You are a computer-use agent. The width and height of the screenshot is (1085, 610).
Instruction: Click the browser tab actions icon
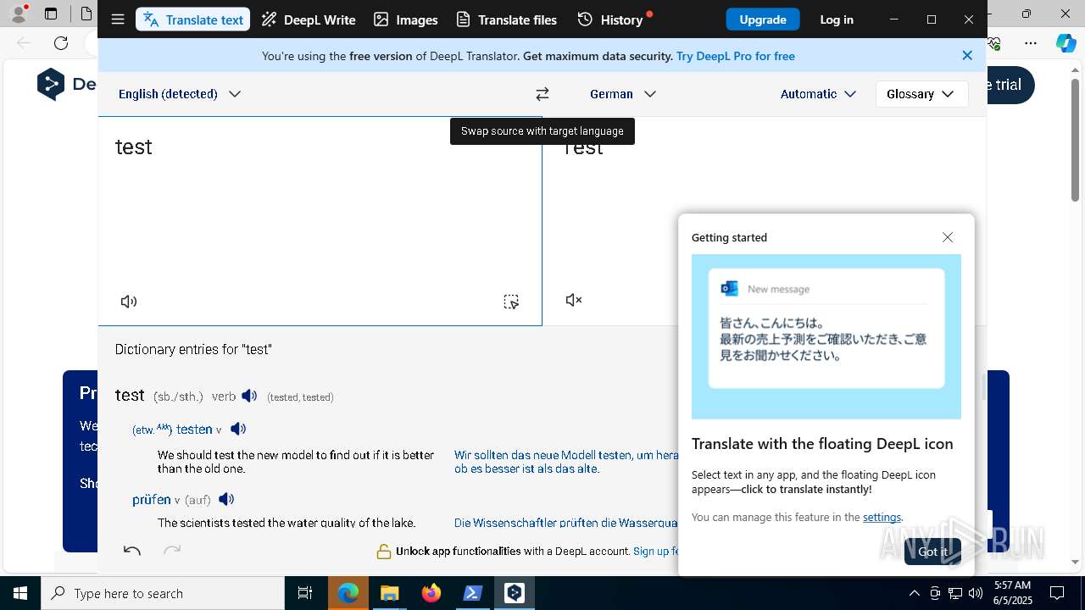tap(51, 14)
